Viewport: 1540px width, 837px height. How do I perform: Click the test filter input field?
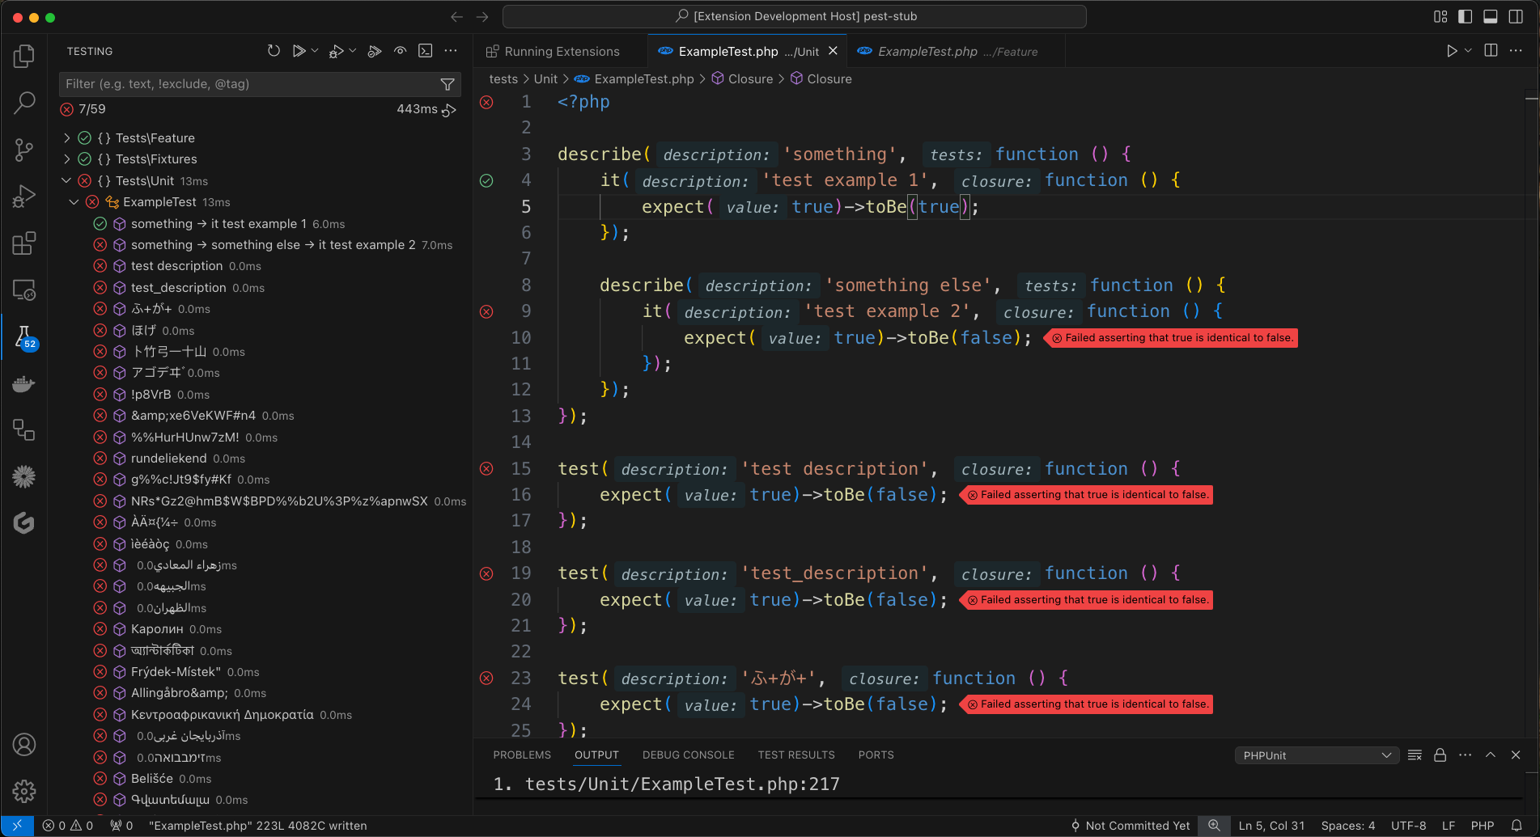pyautogui.click(x=249, y=84)
